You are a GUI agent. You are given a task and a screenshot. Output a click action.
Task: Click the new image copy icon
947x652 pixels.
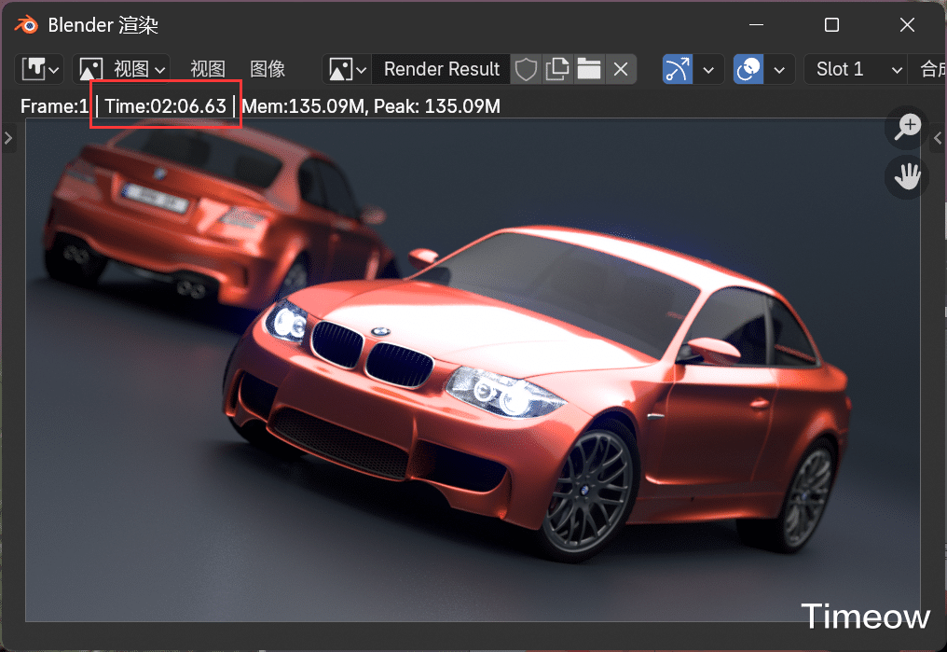click(558, 69)
